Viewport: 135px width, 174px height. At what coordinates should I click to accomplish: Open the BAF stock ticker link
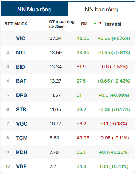pyautogui.click(x=21, y=81)
